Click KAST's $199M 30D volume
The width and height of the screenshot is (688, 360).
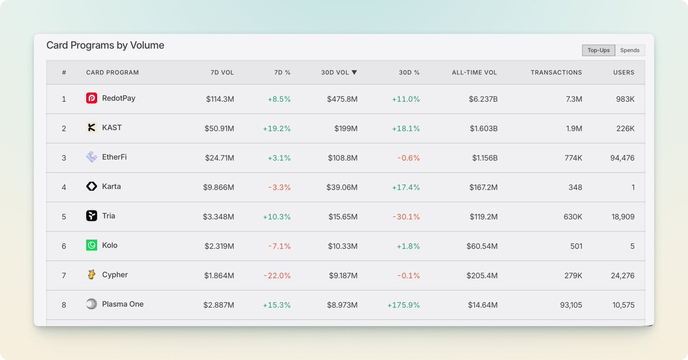(346, 129)
